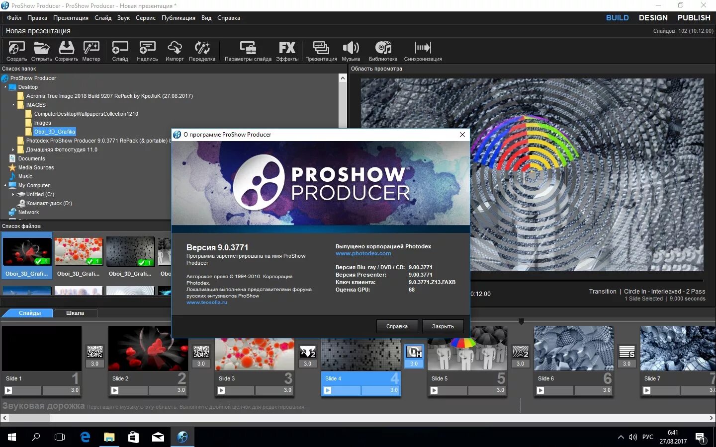716x447 pixels.
Task: Open www.teosofia.ru link
Action: click(x=206, y=302)
